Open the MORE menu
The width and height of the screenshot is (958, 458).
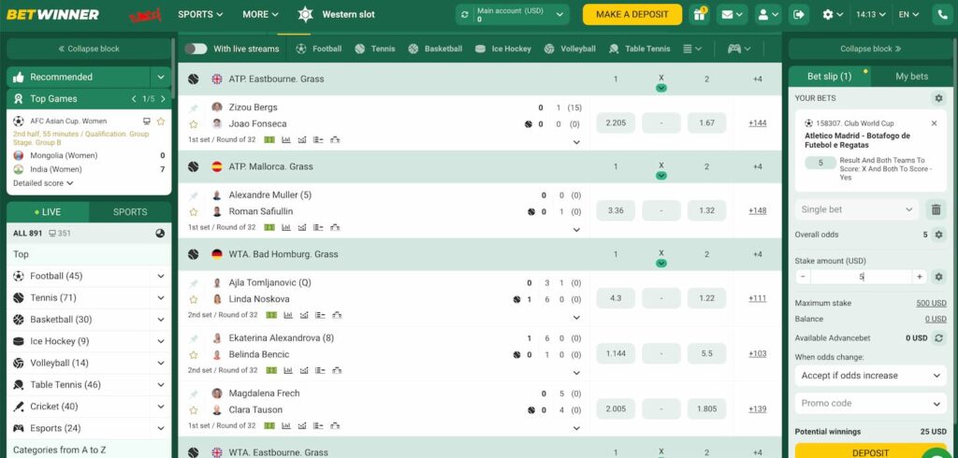[260, 15]
